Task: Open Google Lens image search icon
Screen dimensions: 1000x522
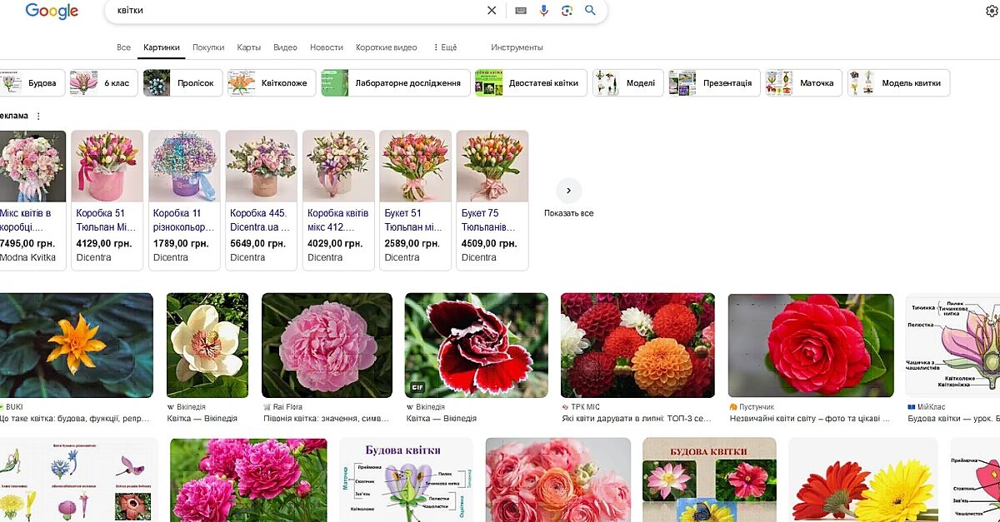Action: (x=567, y=11)
